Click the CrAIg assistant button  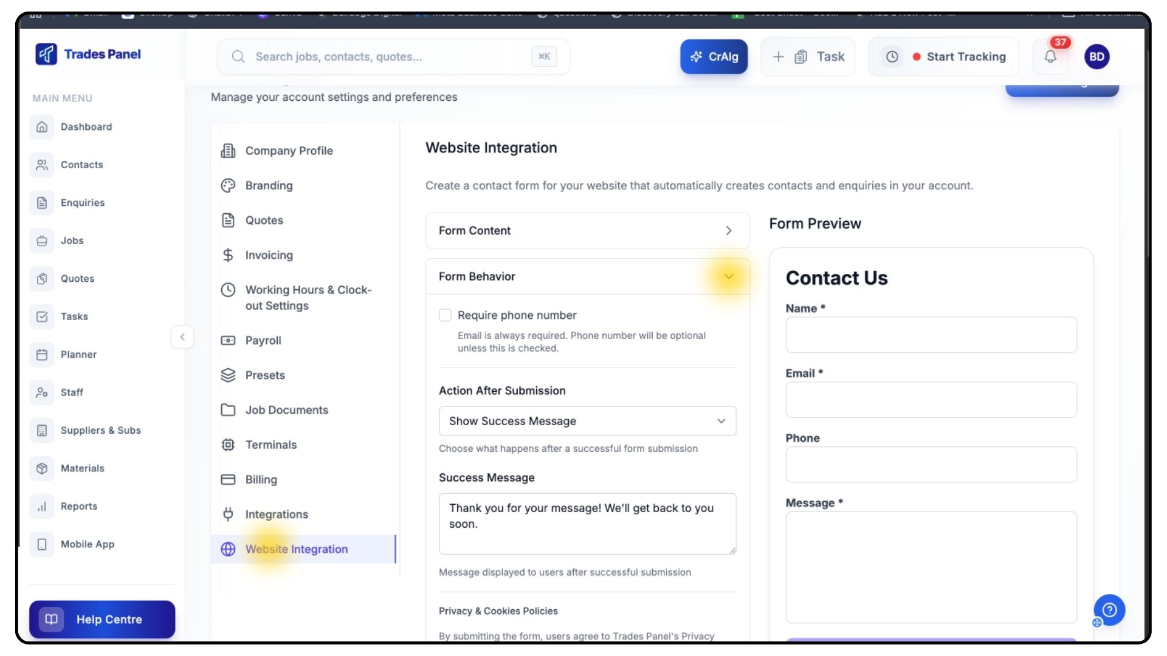pos(714,57)
